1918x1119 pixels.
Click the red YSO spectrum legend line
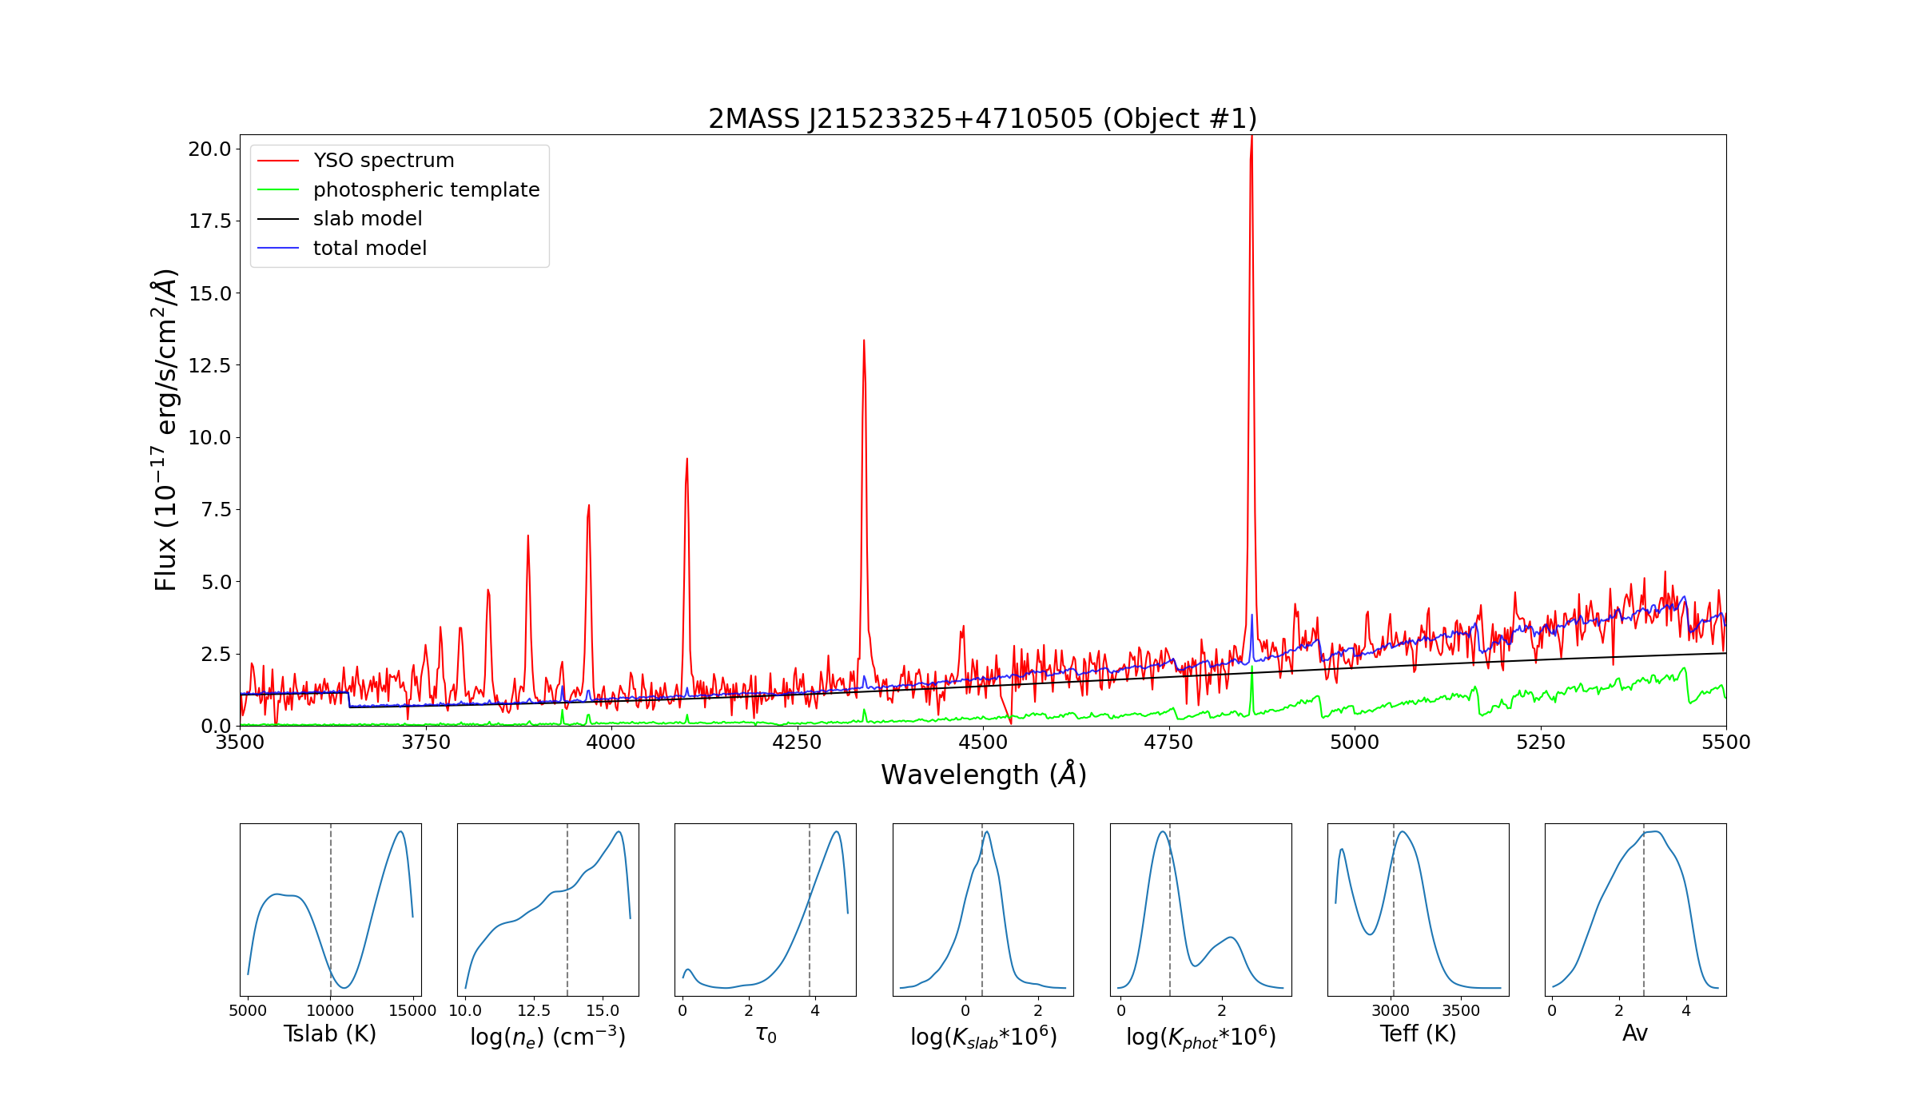click(278, 161)
